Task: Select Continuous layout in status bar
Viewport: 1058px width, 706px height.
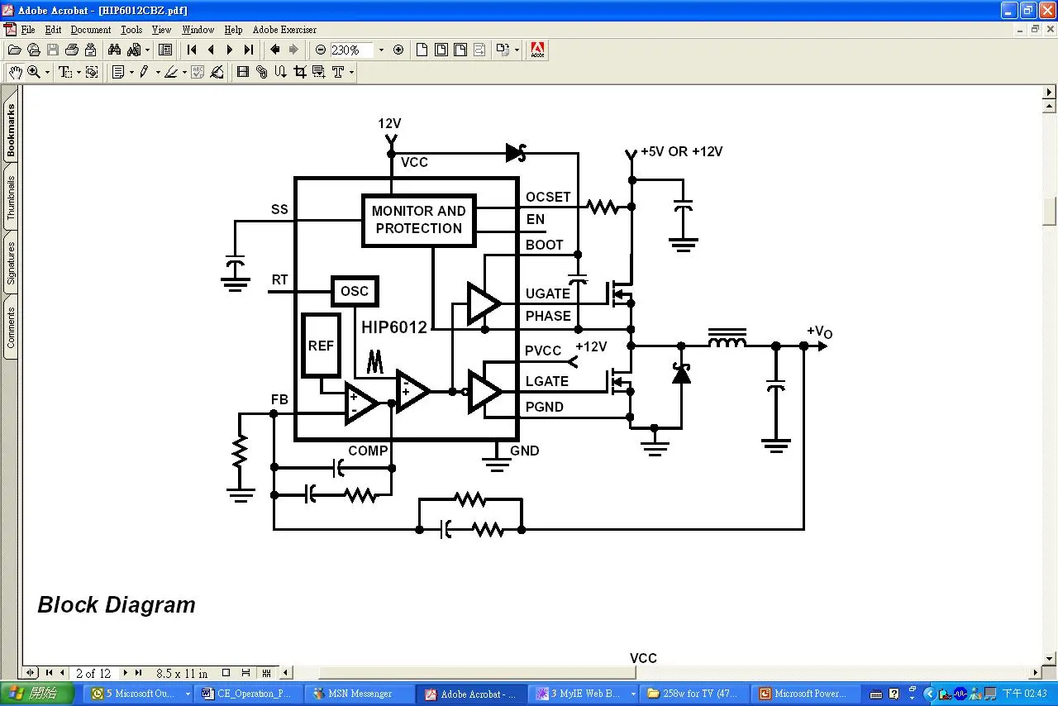Action: coord(246,673)
